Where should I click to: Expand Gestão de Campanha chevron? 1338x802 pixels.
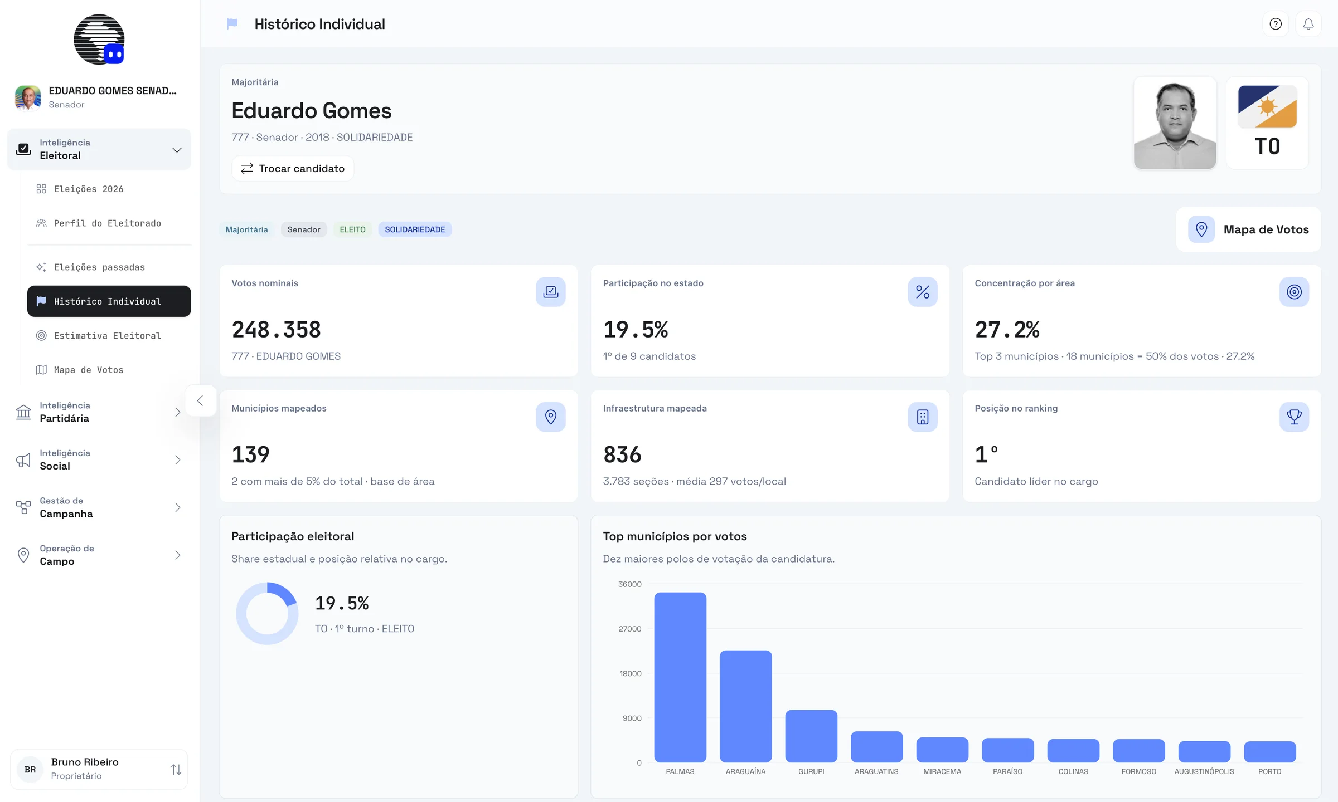pyautogui.click(x=177, y=507)
